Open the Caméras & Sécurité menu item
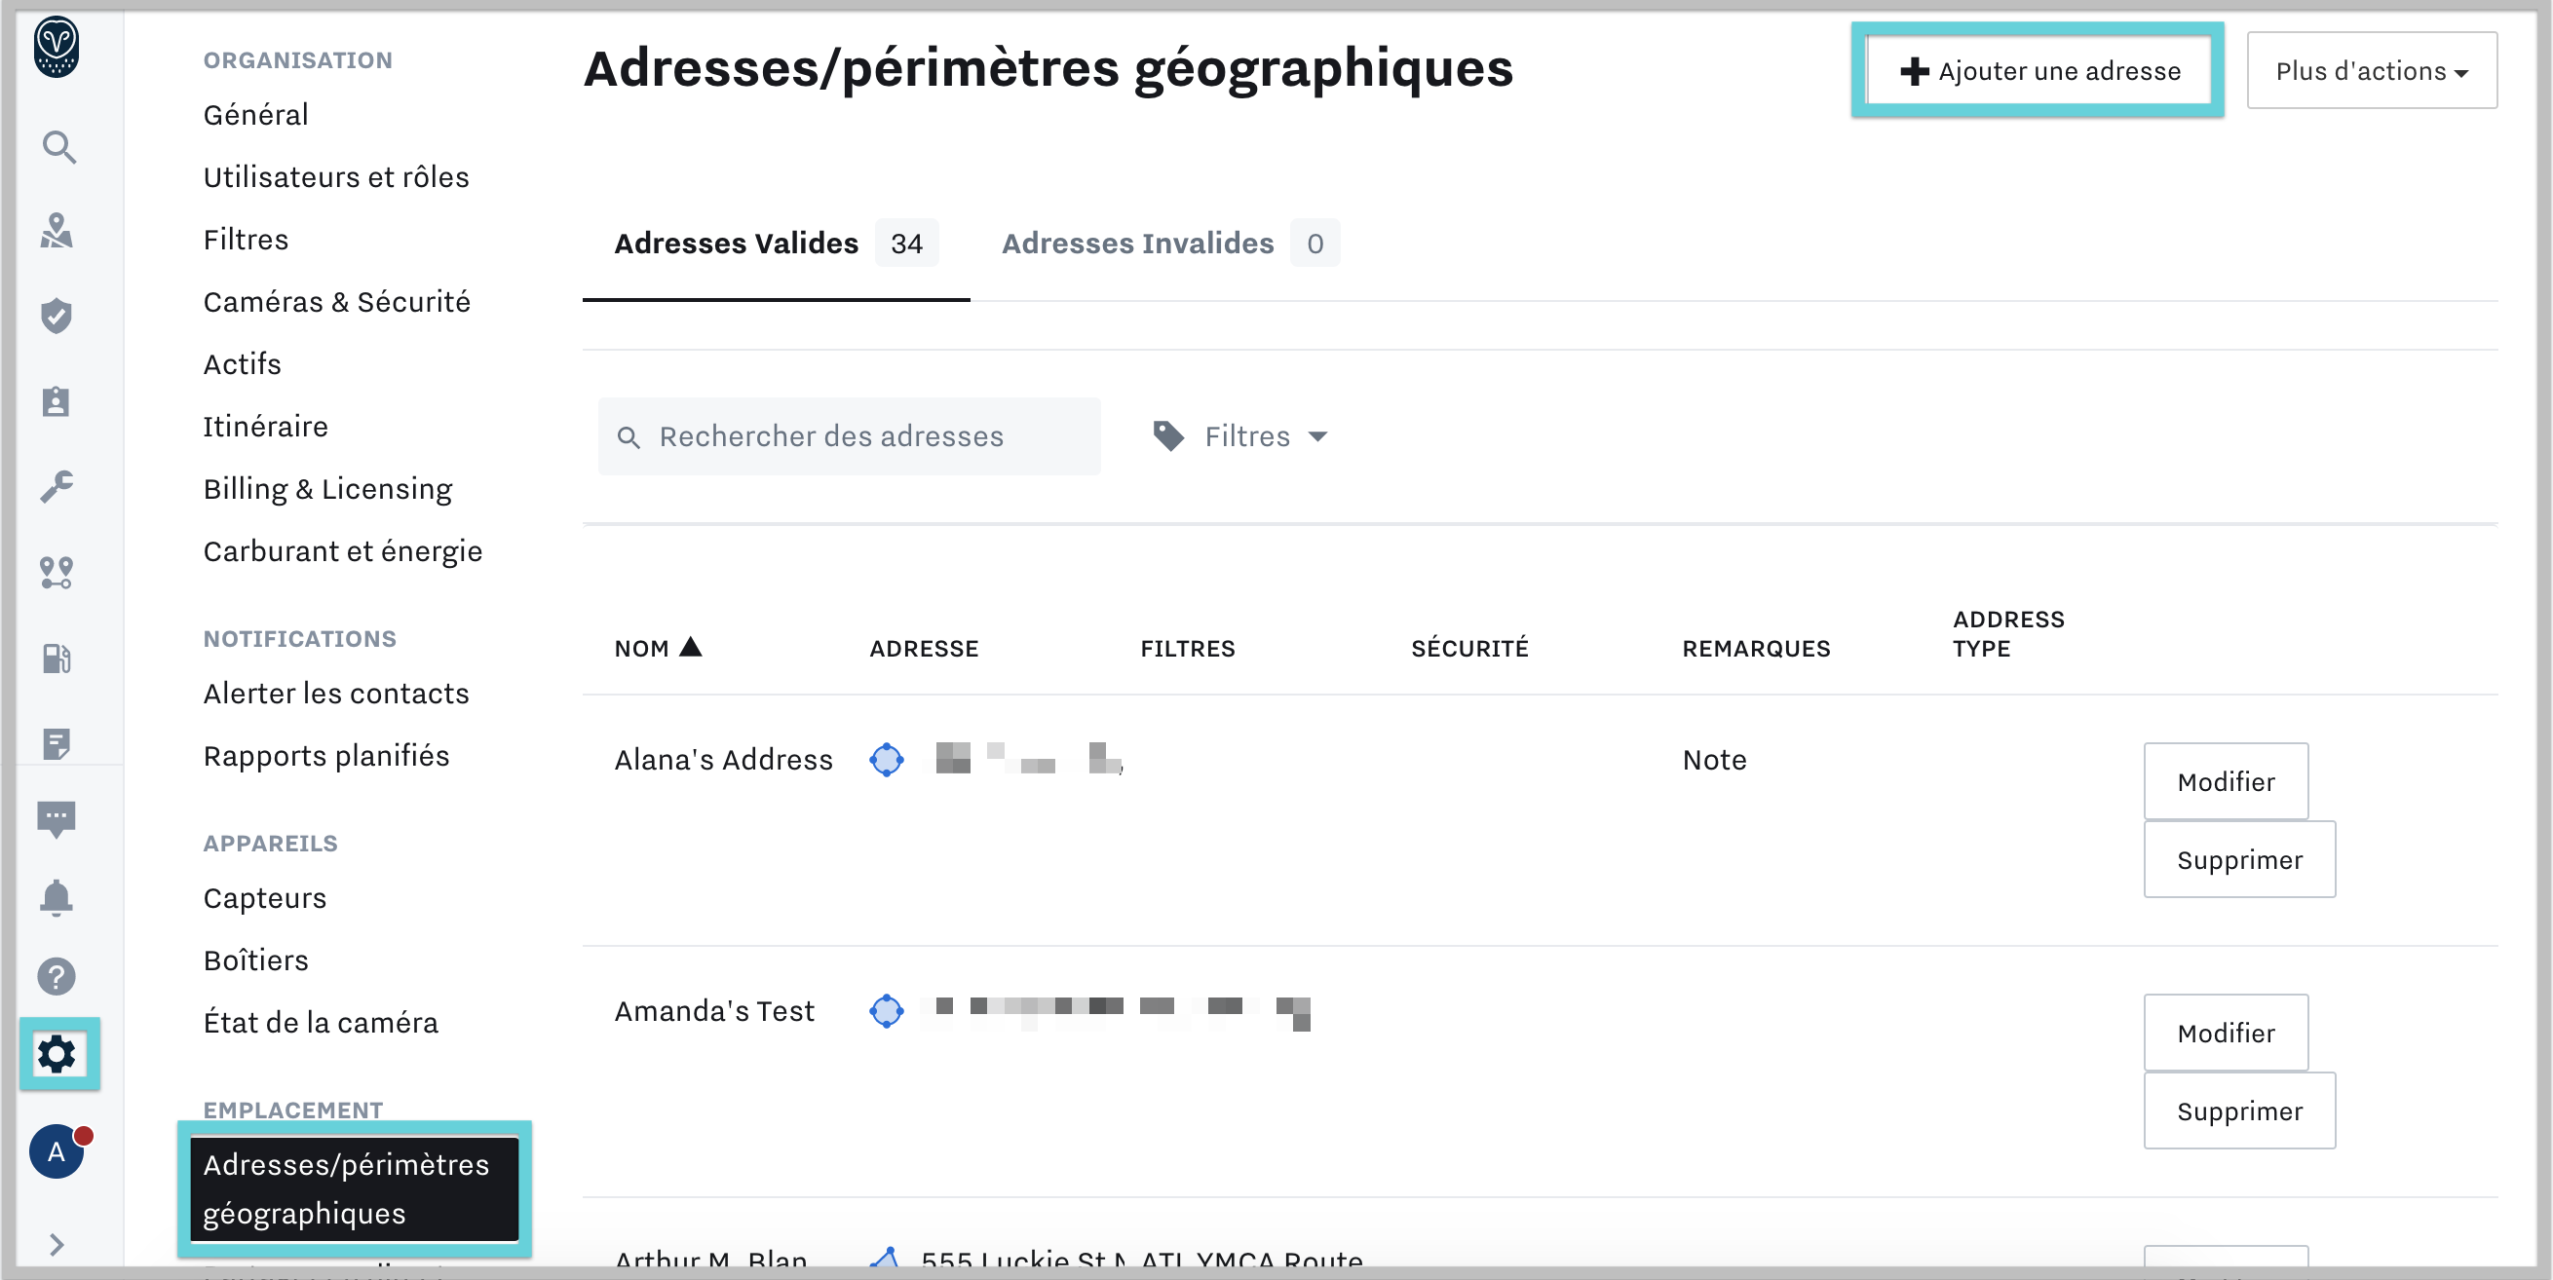The image size is (2553, 1280). [x=337, y=301]
